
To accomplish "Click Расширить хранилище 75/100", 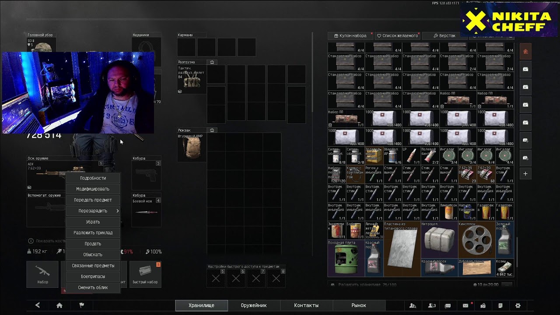I will point(367,285).
